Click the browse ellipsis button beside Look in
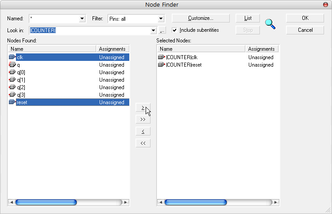Viewport: 332px width, 214px height. (162, 30)
